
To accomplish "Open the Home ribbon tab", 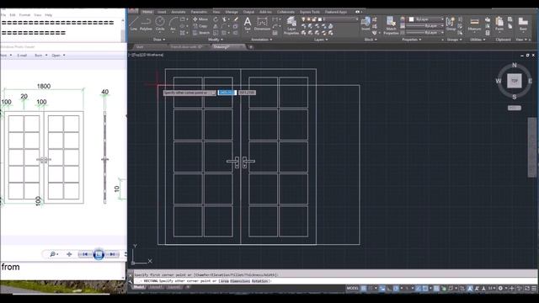I will [147, 12].
